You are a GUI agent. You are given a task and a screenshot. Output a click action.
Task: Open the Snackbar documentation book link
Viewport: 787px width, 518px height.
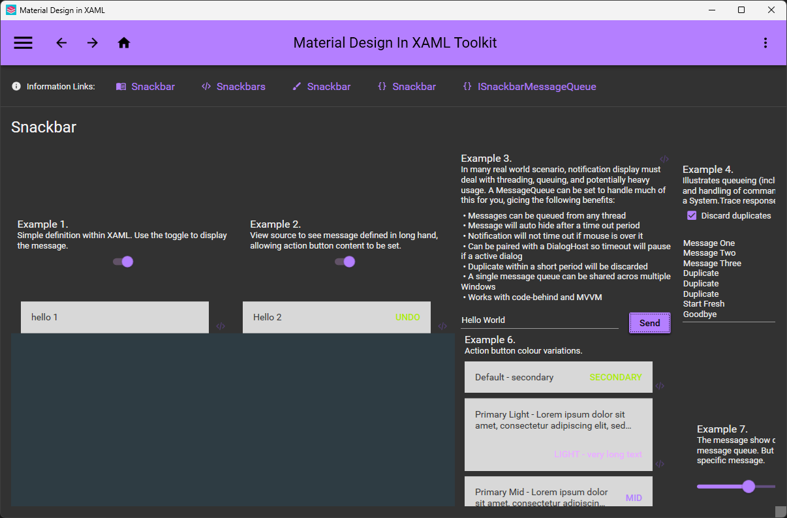146,86
